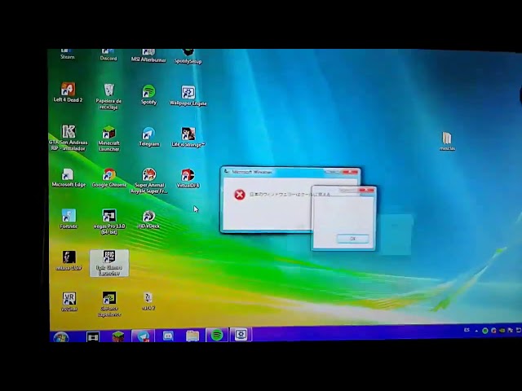Launch Super Animal Royale from the desktop
This screenshot has height=391, width=522.
click(x=148, y=176)
